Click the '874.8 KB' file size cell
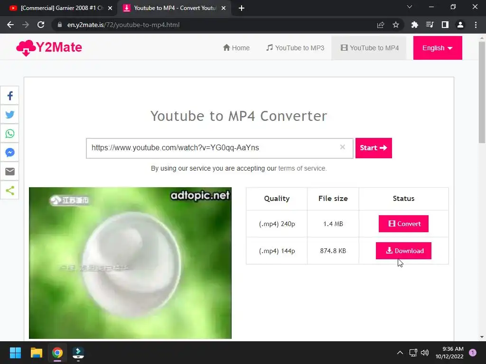486x364 pixels. [x=333, y=251]
